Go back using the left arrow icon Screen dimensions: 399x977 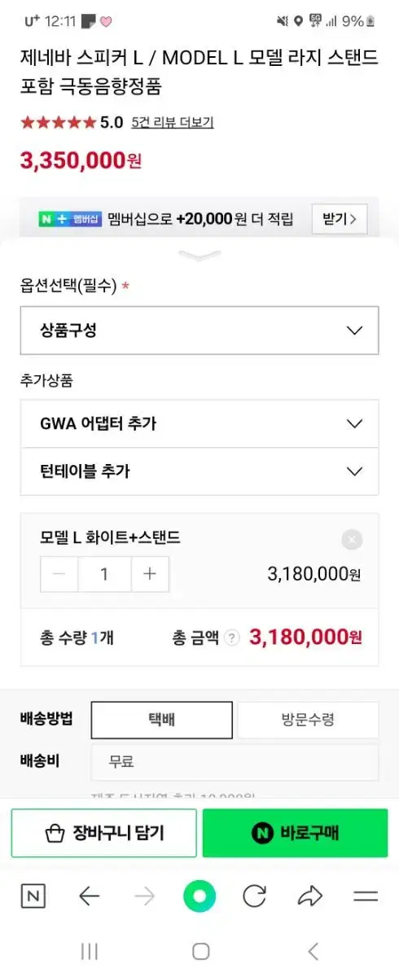89,896
